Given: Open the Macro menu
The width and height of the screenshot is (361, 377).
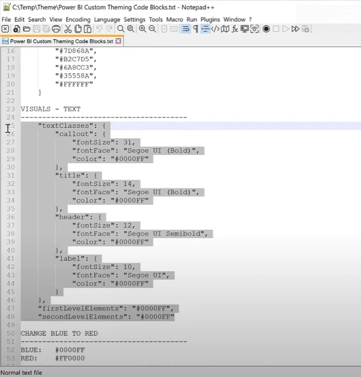Looking at the screenshot, I should pos(174,19).
